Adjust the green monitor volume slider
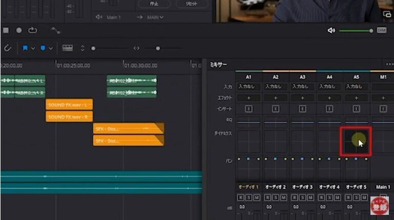Viewport: 394px width, 220px height. (355, 31)
